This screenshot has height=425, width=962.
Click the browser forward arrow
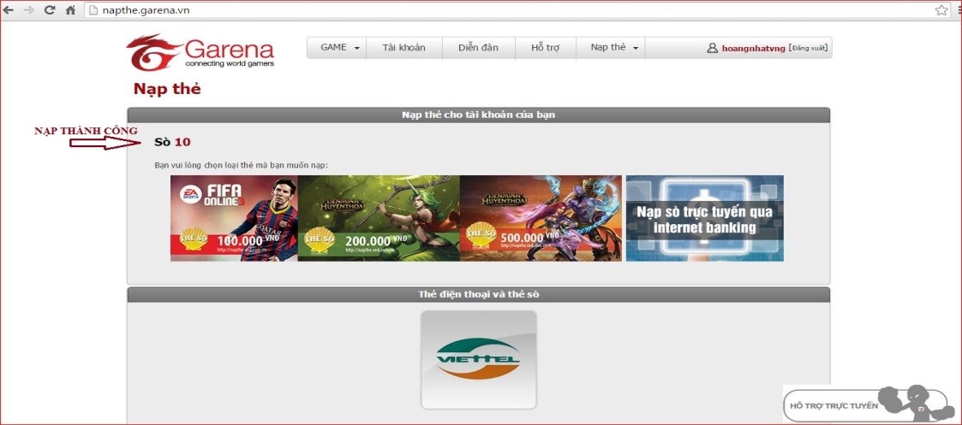point(29,9)
